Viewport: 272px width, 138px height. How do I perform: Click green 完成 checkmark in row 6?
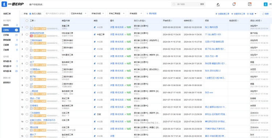tap(128, 64)
